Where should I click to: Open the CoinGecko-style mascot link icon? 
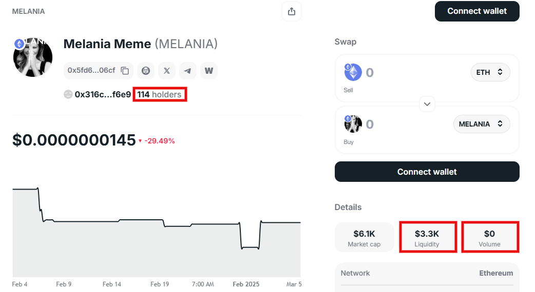146,71
